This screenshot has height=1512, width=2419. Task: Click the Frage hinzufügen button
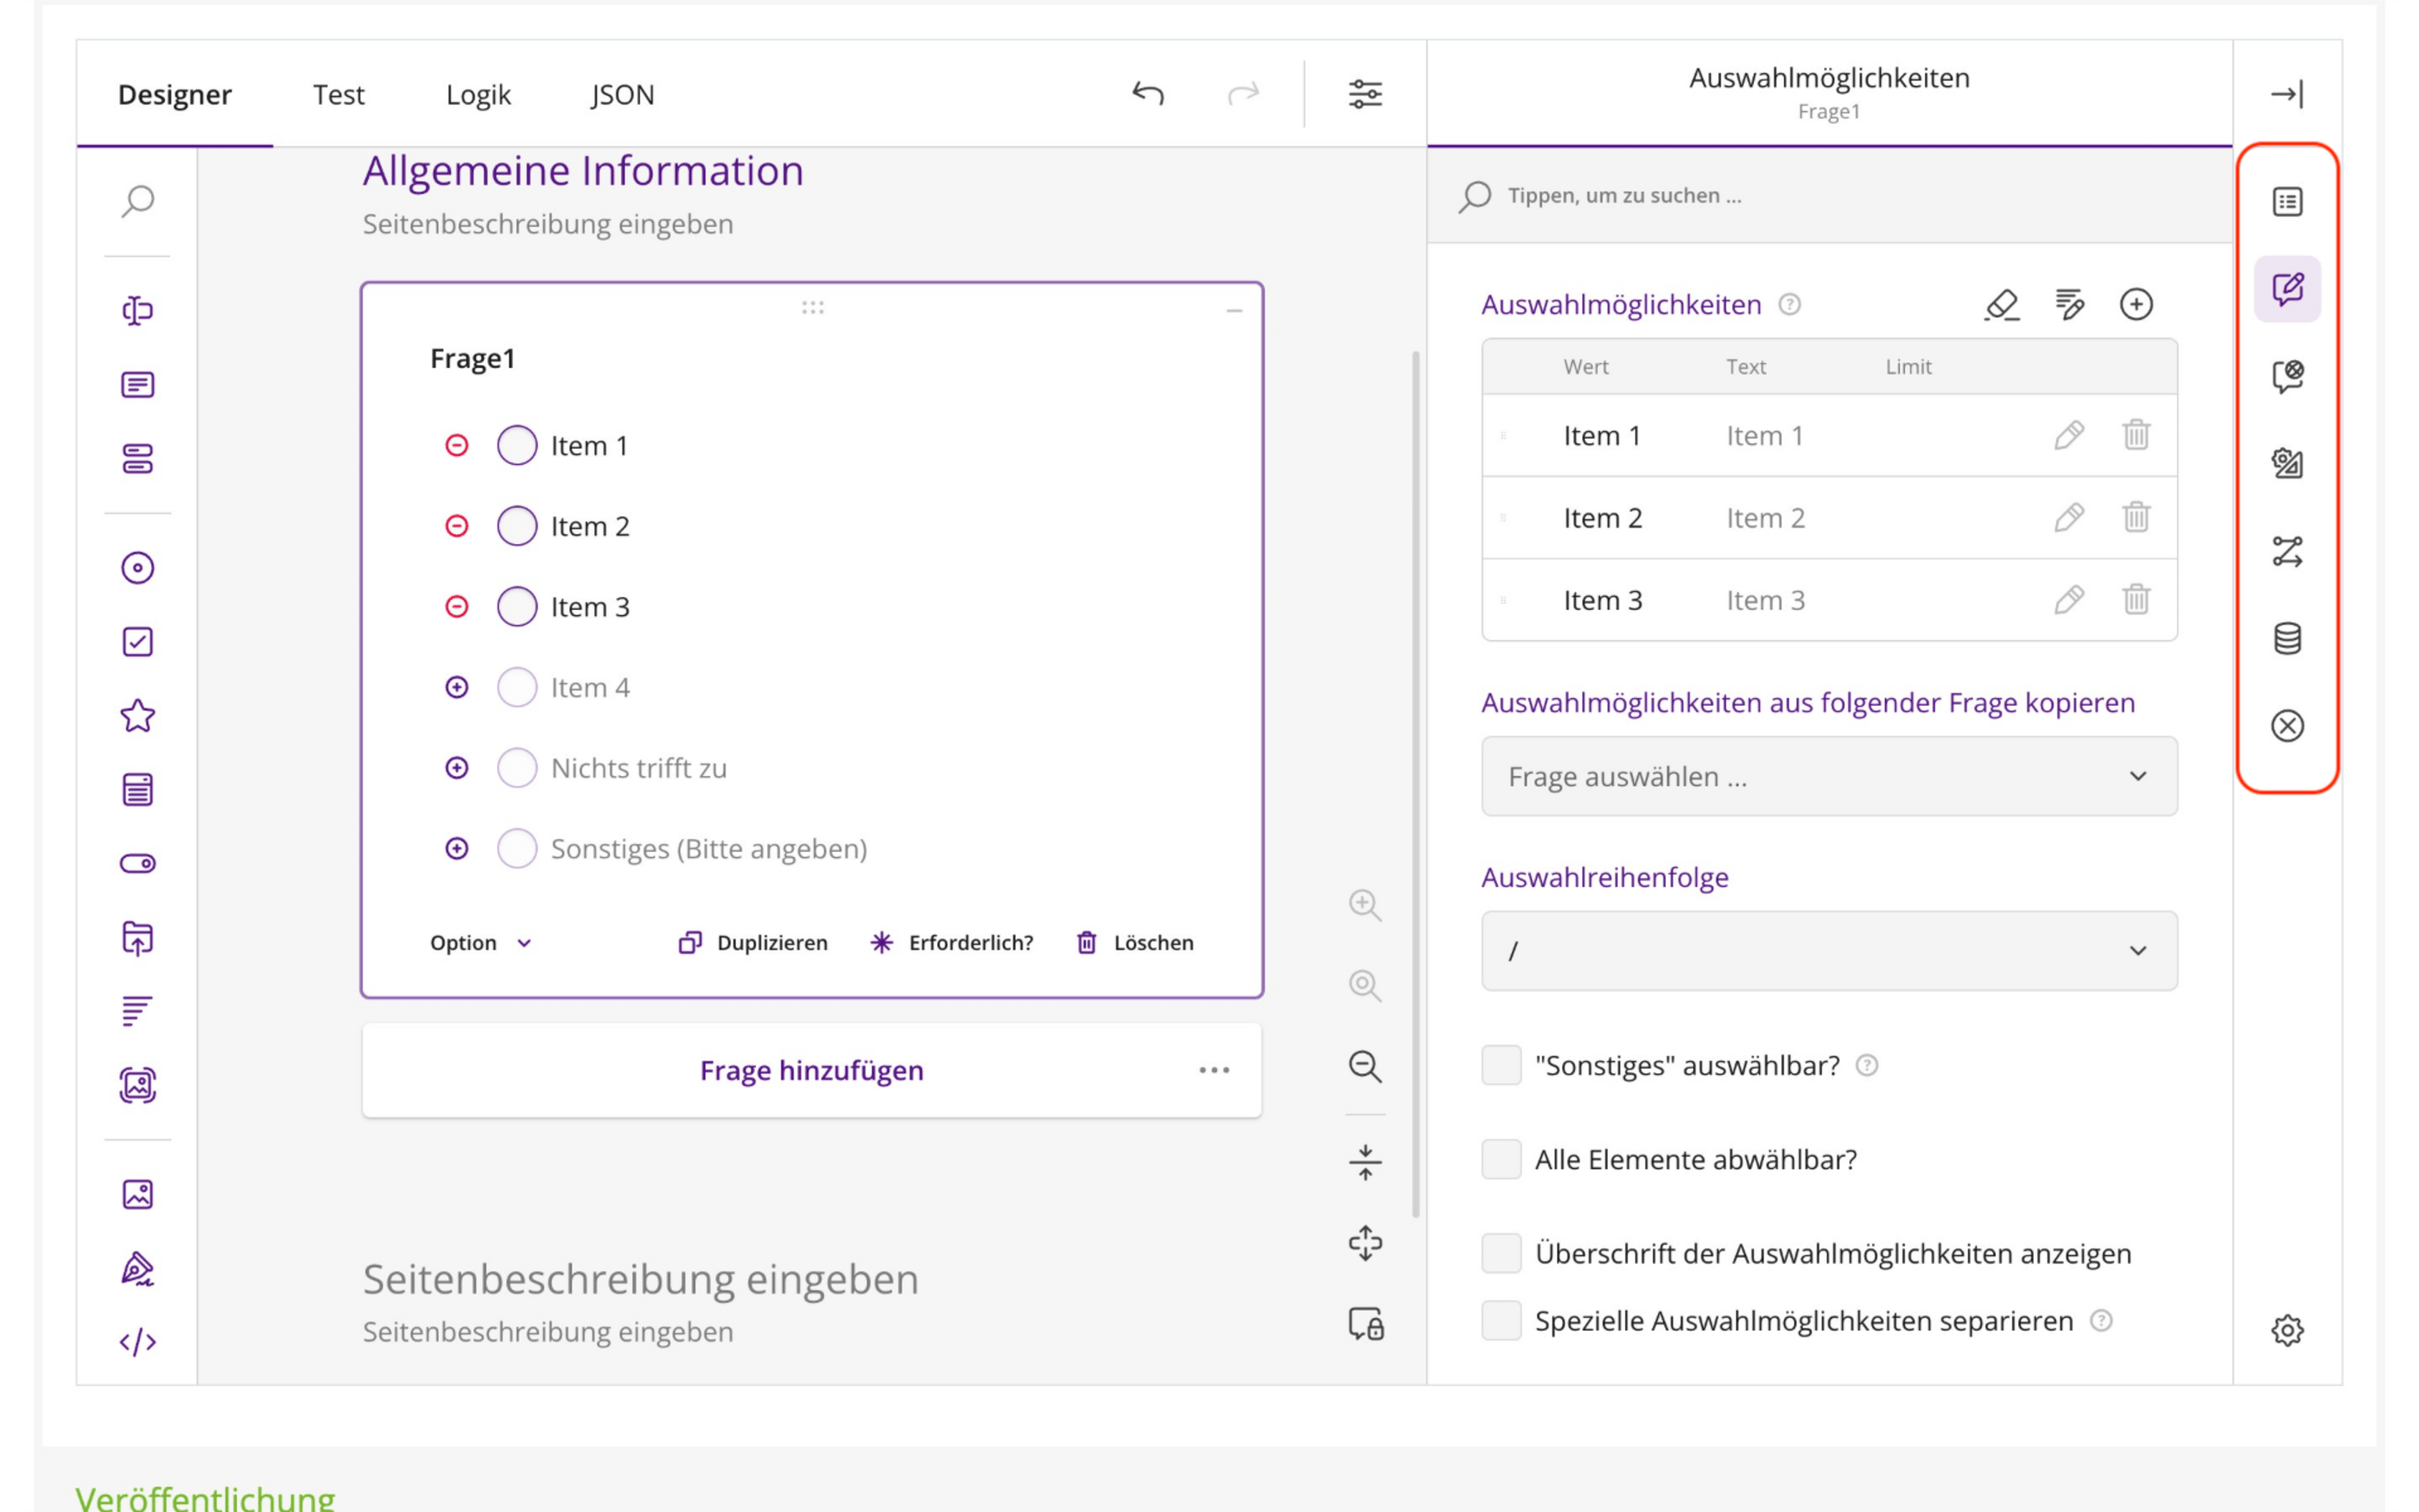coord(812,1071)
